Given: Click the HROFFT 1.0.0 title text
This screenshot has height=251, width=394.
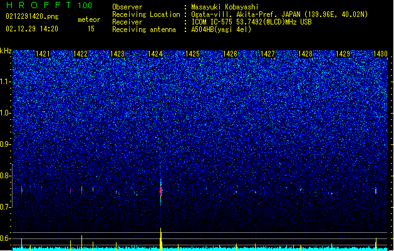Looking at the screenshot, I should pyautogui.click(x=49, y=5).
